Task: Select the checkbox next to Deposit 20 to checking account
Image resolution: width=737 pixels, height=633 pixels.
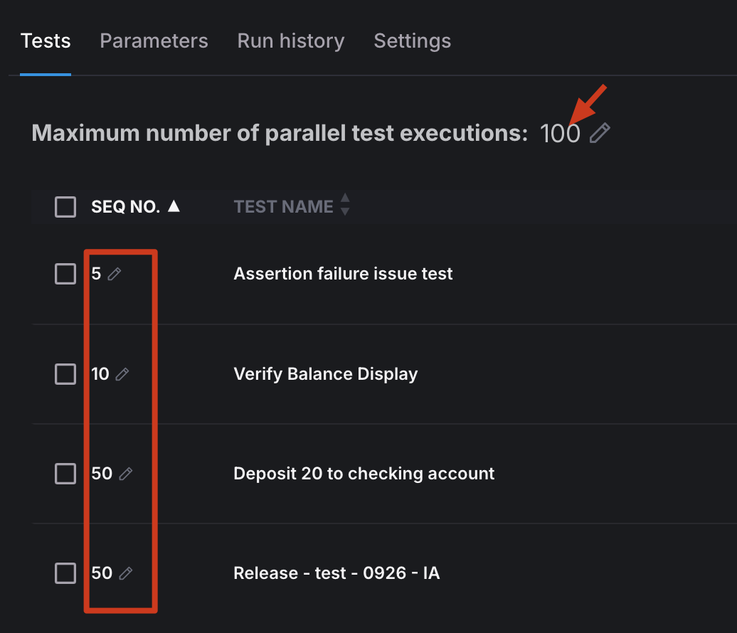Action: click(65, 473)
